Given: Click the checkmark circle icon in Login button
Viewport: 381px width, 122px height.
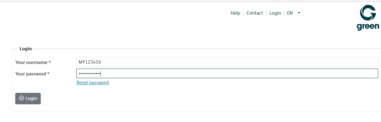Looking at the screenshot, I should coord(21,98).
